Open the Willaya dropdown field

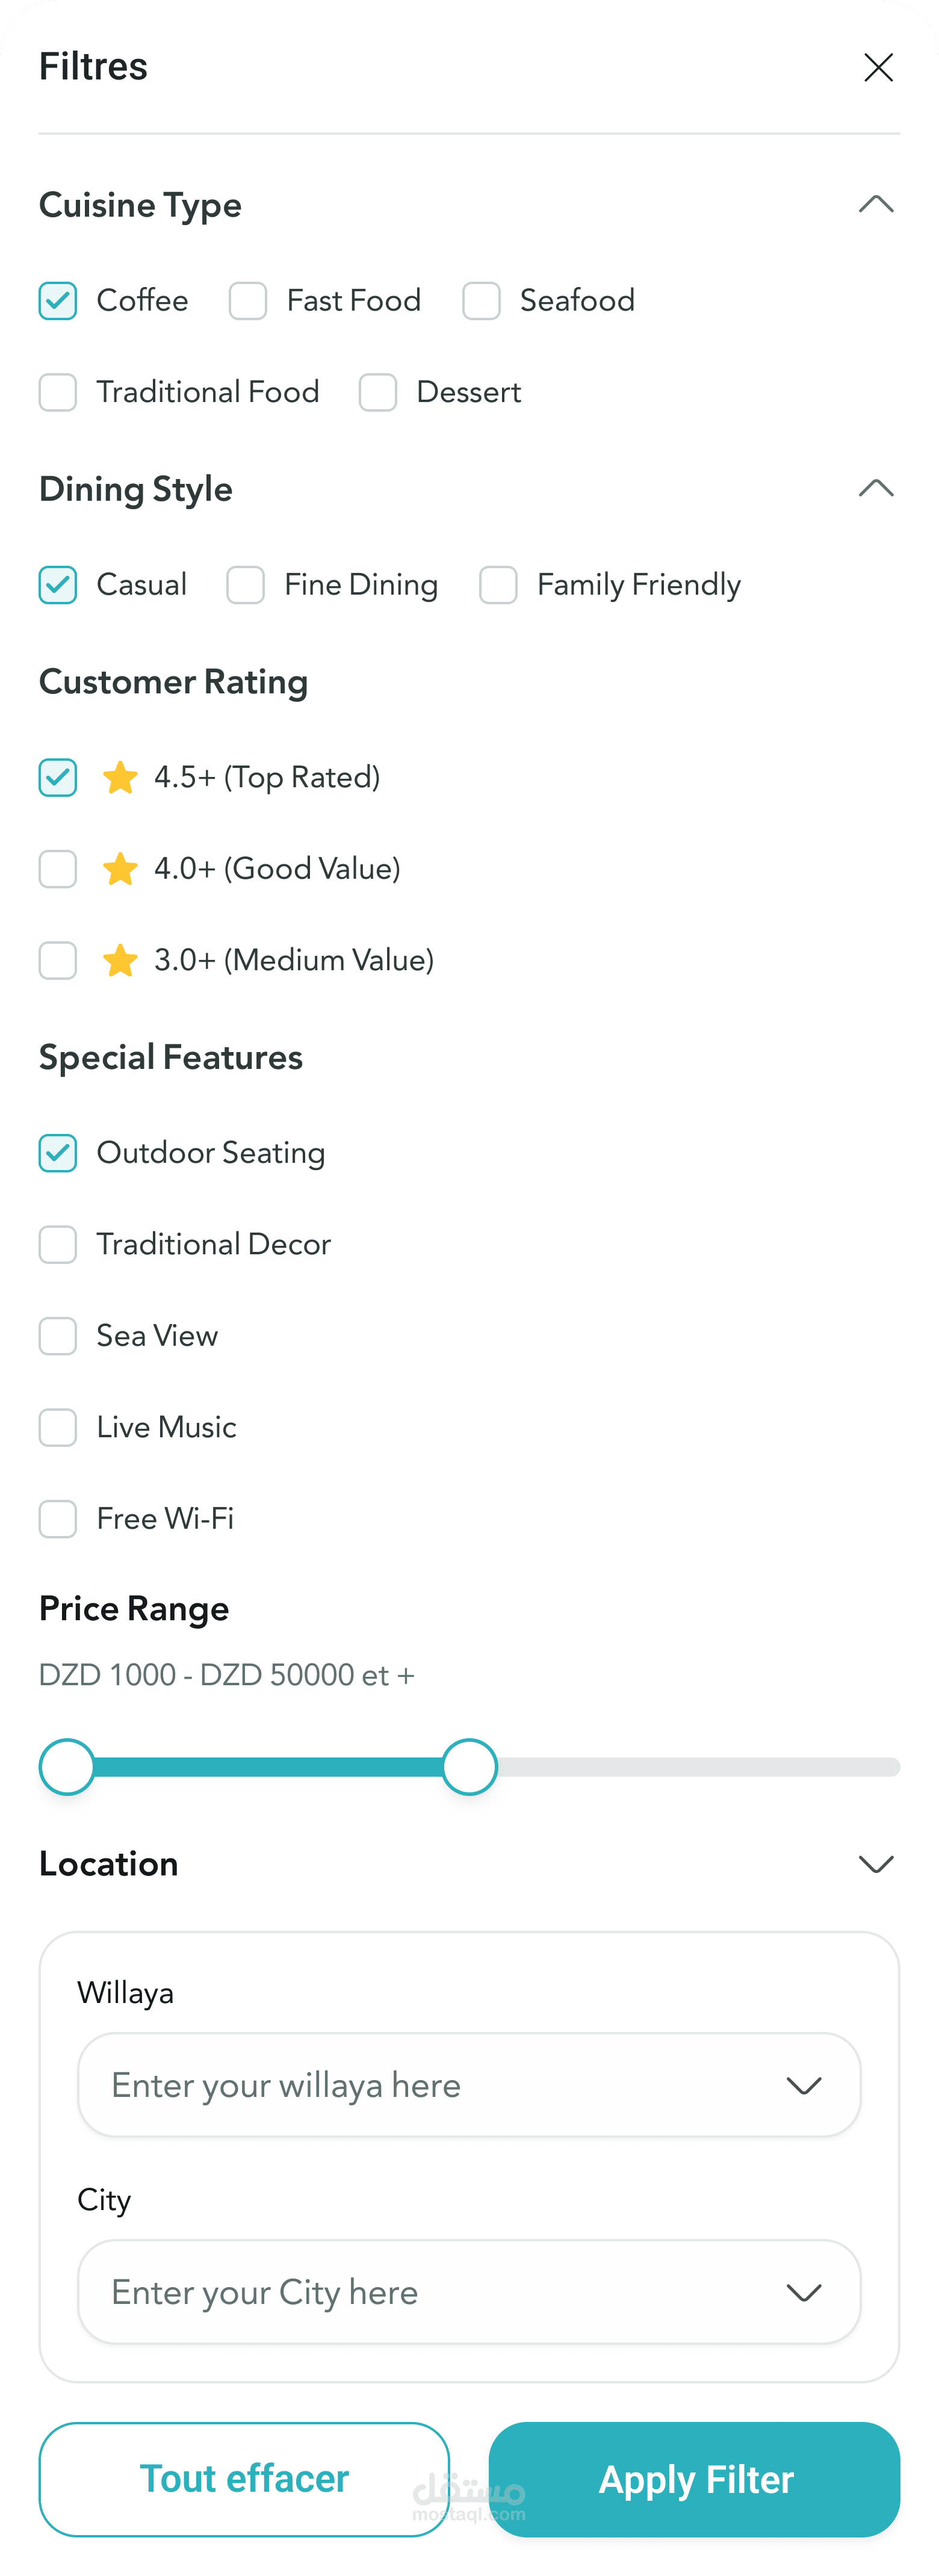point(469,2085)
